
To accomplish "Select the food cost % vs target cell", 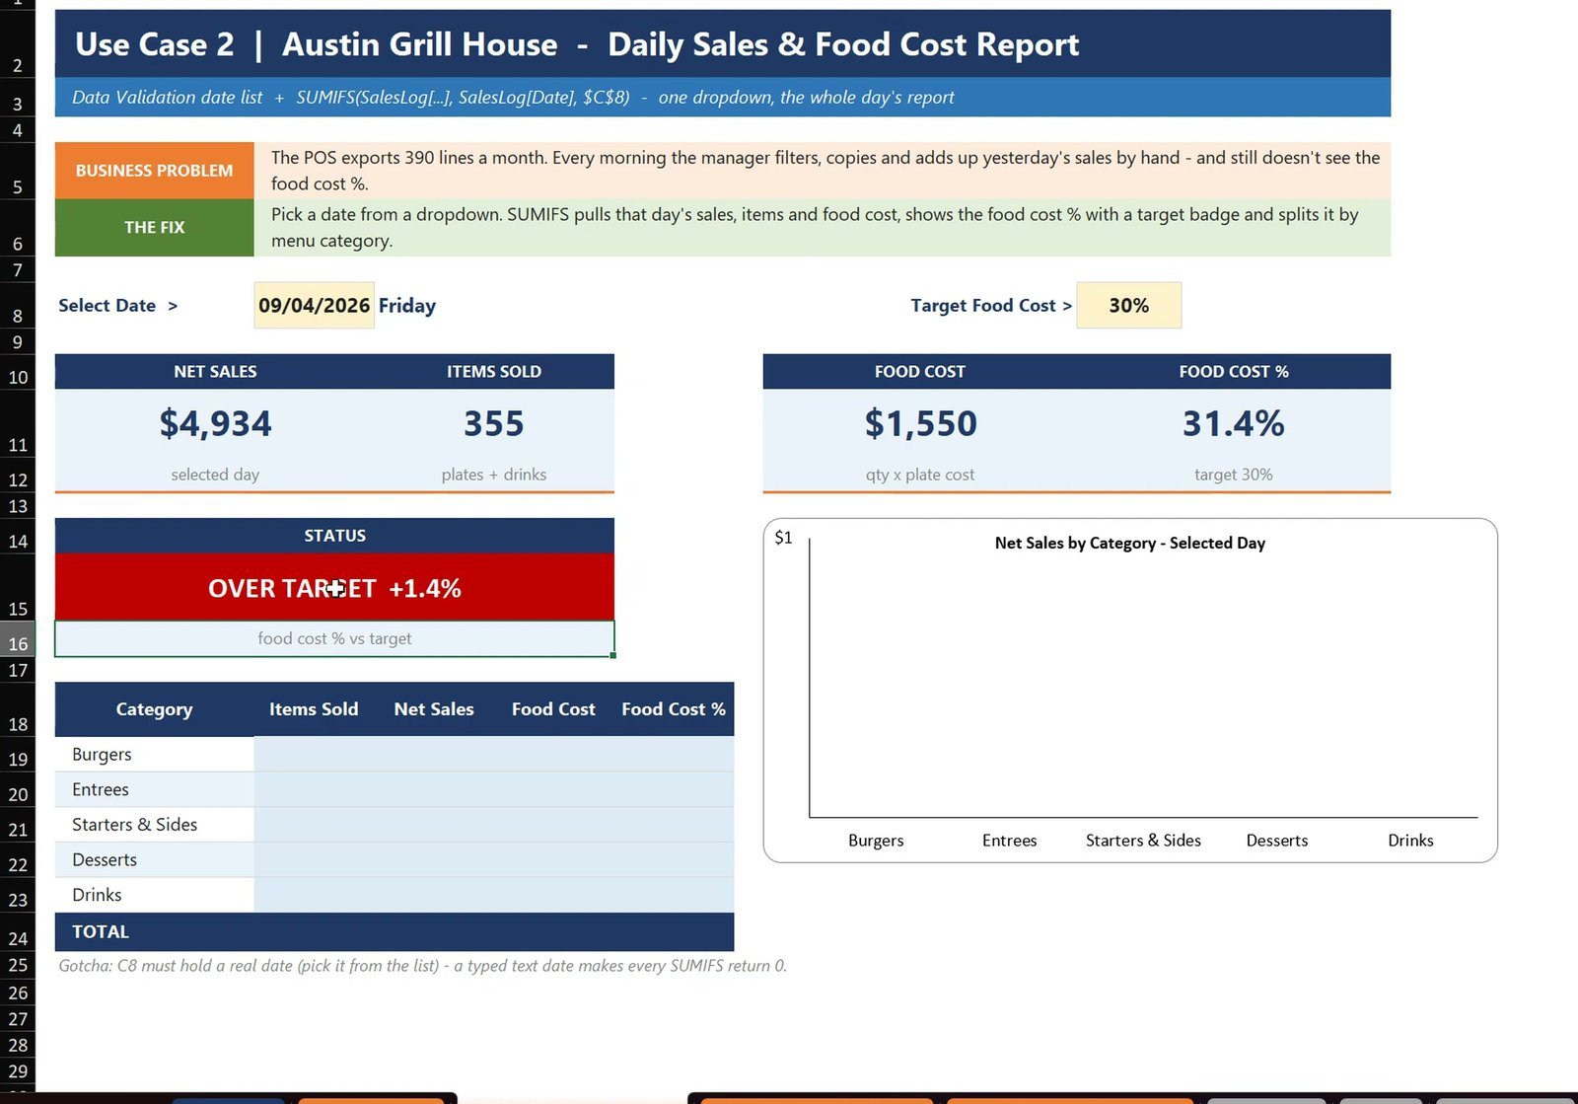I will click(x=334, y=638).
